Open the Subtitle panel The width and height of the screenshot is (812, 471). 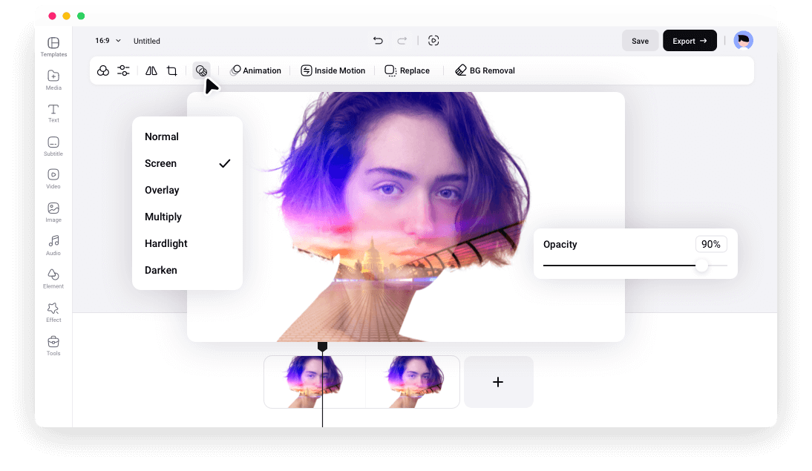[53, 146]
